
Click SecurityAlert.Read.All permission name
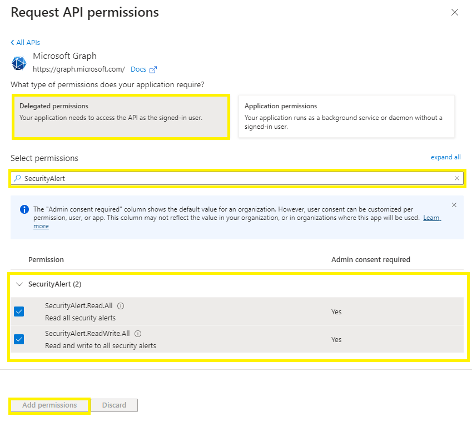pyautogui.click(x=78, y=306)
